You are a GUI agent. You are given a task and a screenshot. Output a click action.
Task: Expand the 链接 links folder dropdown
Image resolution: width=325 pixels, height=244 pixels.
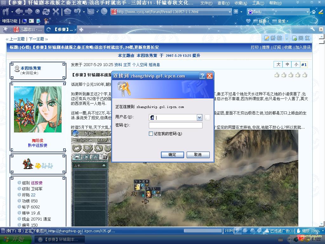[268, 21]
